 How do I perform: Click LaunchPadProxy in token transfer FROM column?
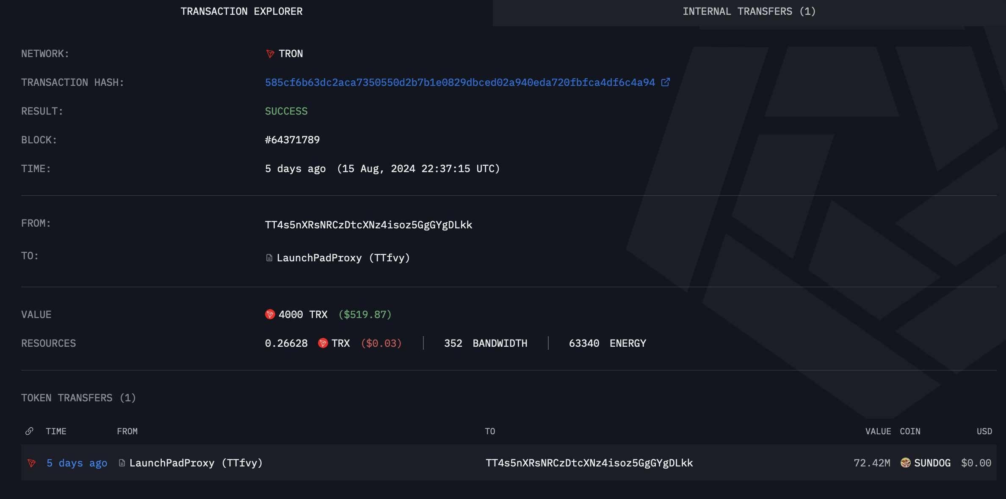pos(196,463)
